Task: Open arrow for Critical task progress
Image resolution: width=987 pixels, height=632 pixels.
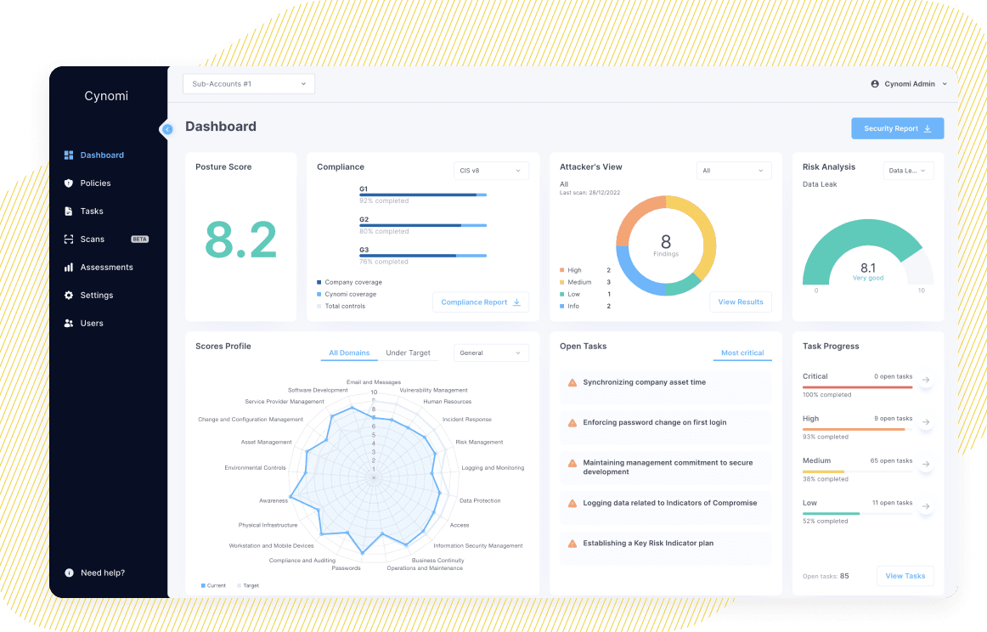Action: [x=926, y=381]
